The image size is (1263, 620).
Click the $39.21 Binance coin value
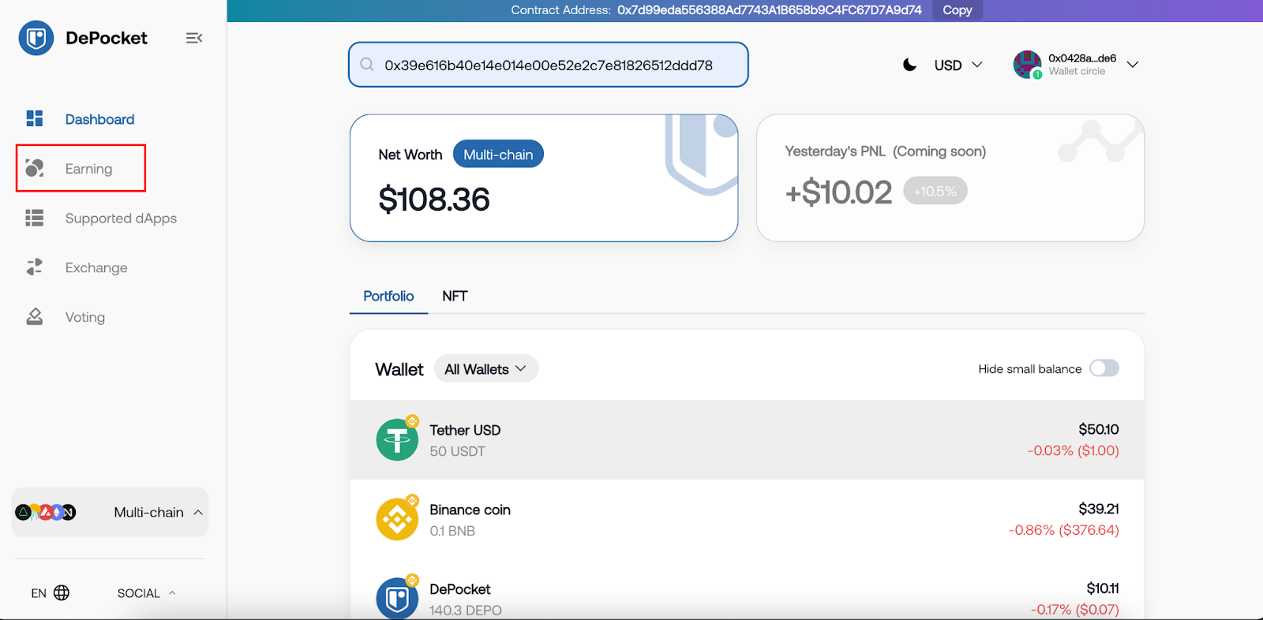pyautogui.click(x=1099, y=509)
